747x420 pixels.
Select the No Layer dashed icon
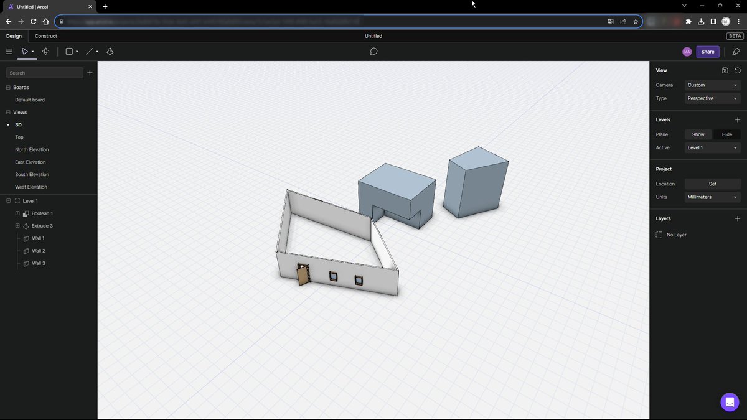(659, 235)
